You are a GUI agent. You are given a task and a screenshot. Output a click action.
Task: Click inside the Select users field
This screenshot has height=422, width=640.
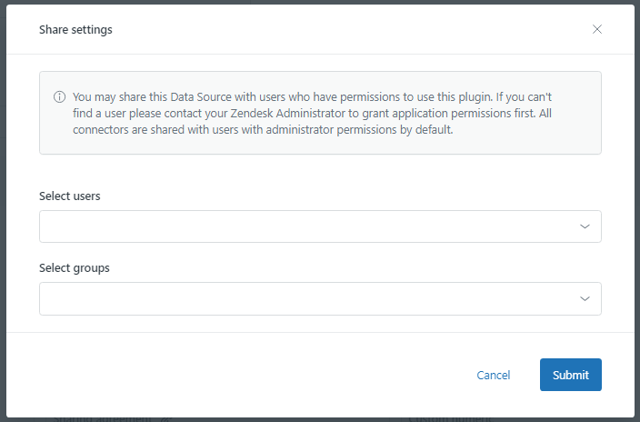click(300, 226)
